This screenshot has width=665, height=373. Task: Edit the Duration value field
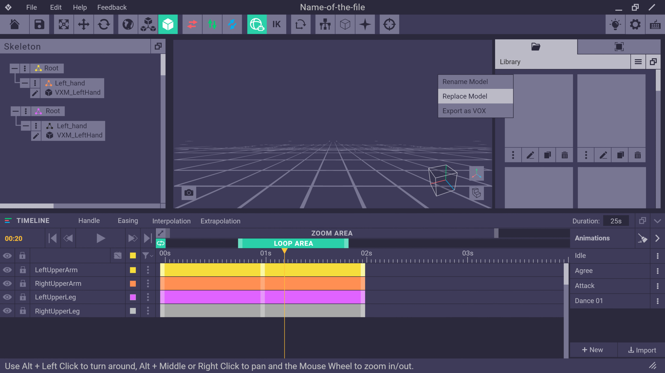point(616,221)
